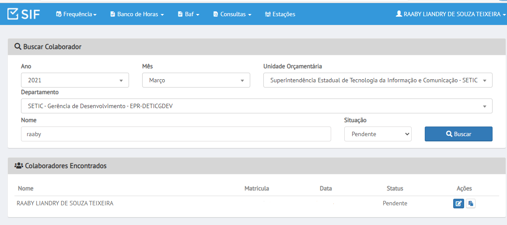
Task: Click the blue Buscar button
Action: (x=458, y=134)
